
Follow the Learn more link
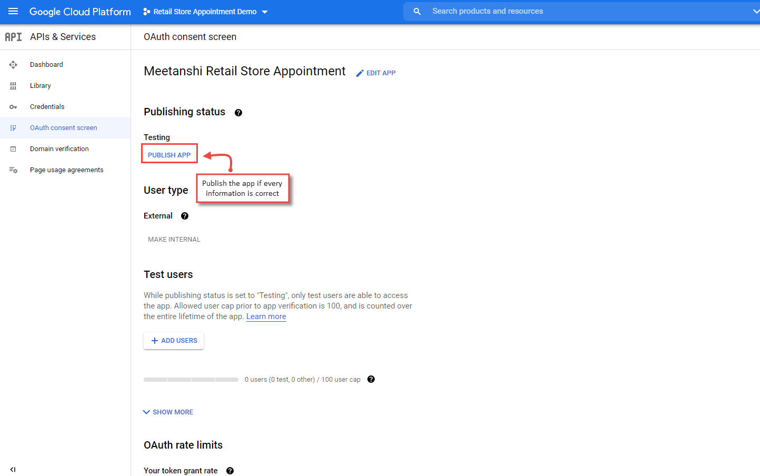[x=266, y=316]
